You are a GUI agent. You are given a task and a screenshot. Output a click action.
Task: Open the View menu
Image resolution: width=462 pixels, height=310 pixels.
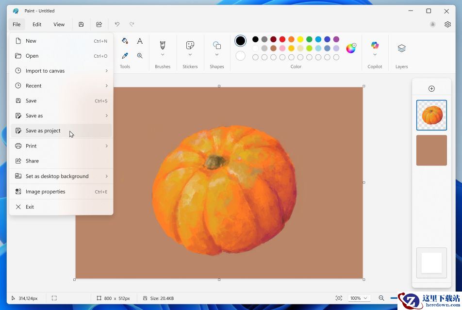59,24
